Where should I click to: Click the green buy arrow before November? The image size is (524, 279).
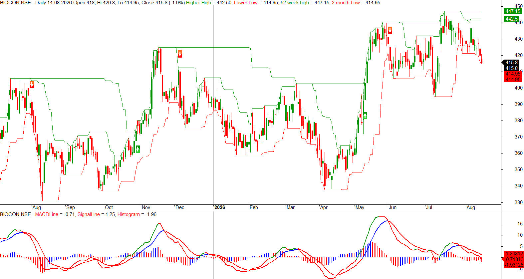point(137,149)
